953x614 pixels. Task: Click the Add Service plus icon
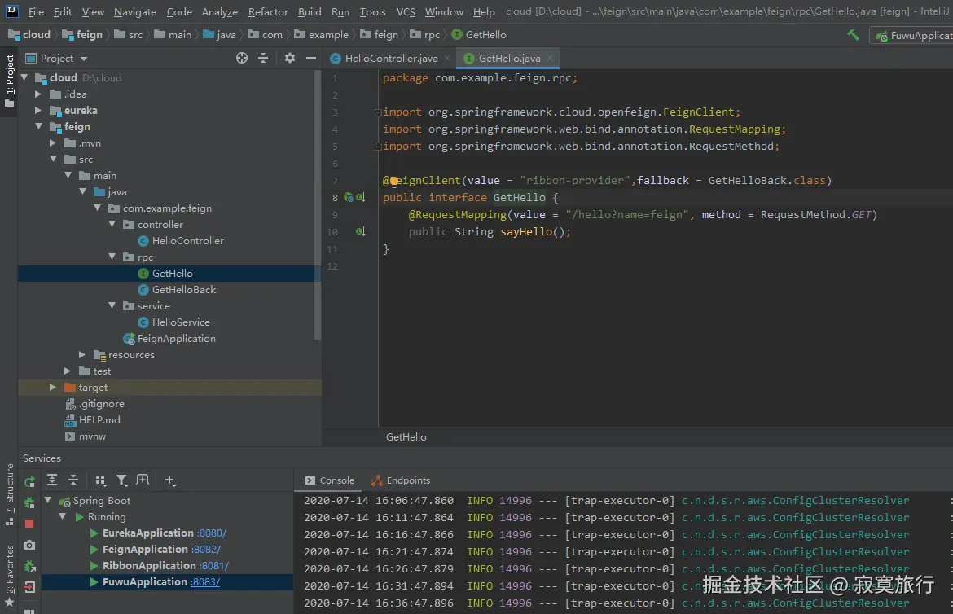(169, 480)
